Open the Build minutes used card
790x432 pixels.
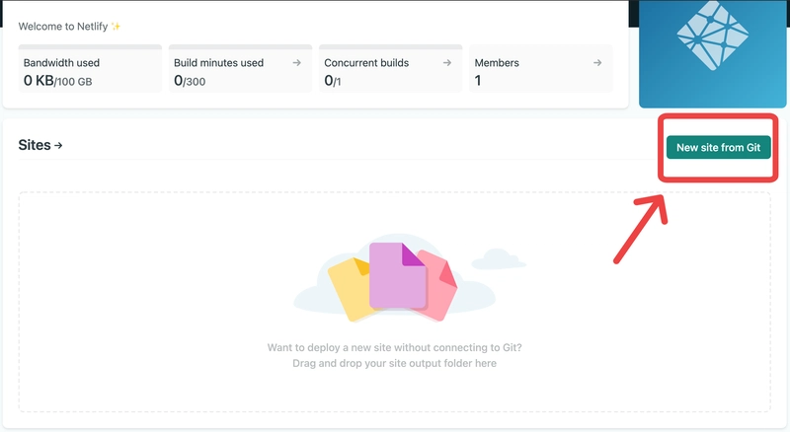[240, 68]
